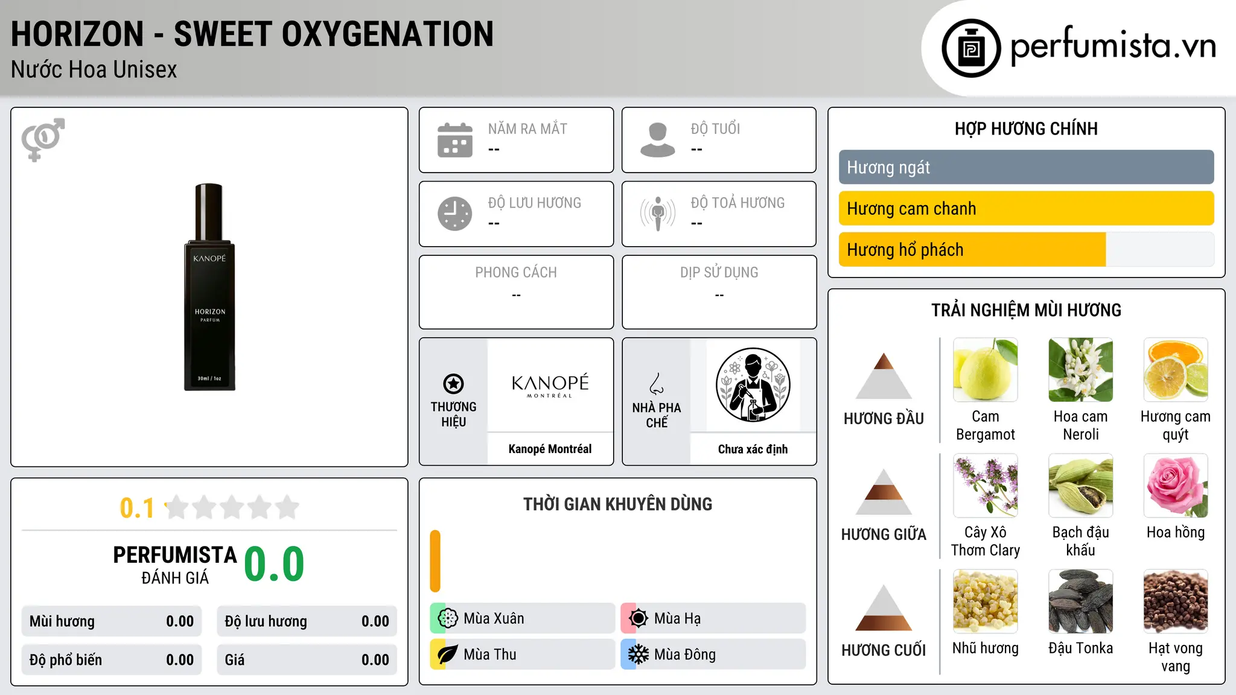This screenshot has height=695, width=1236.
Task: Click the Giá score row
Action: point(307,660)
